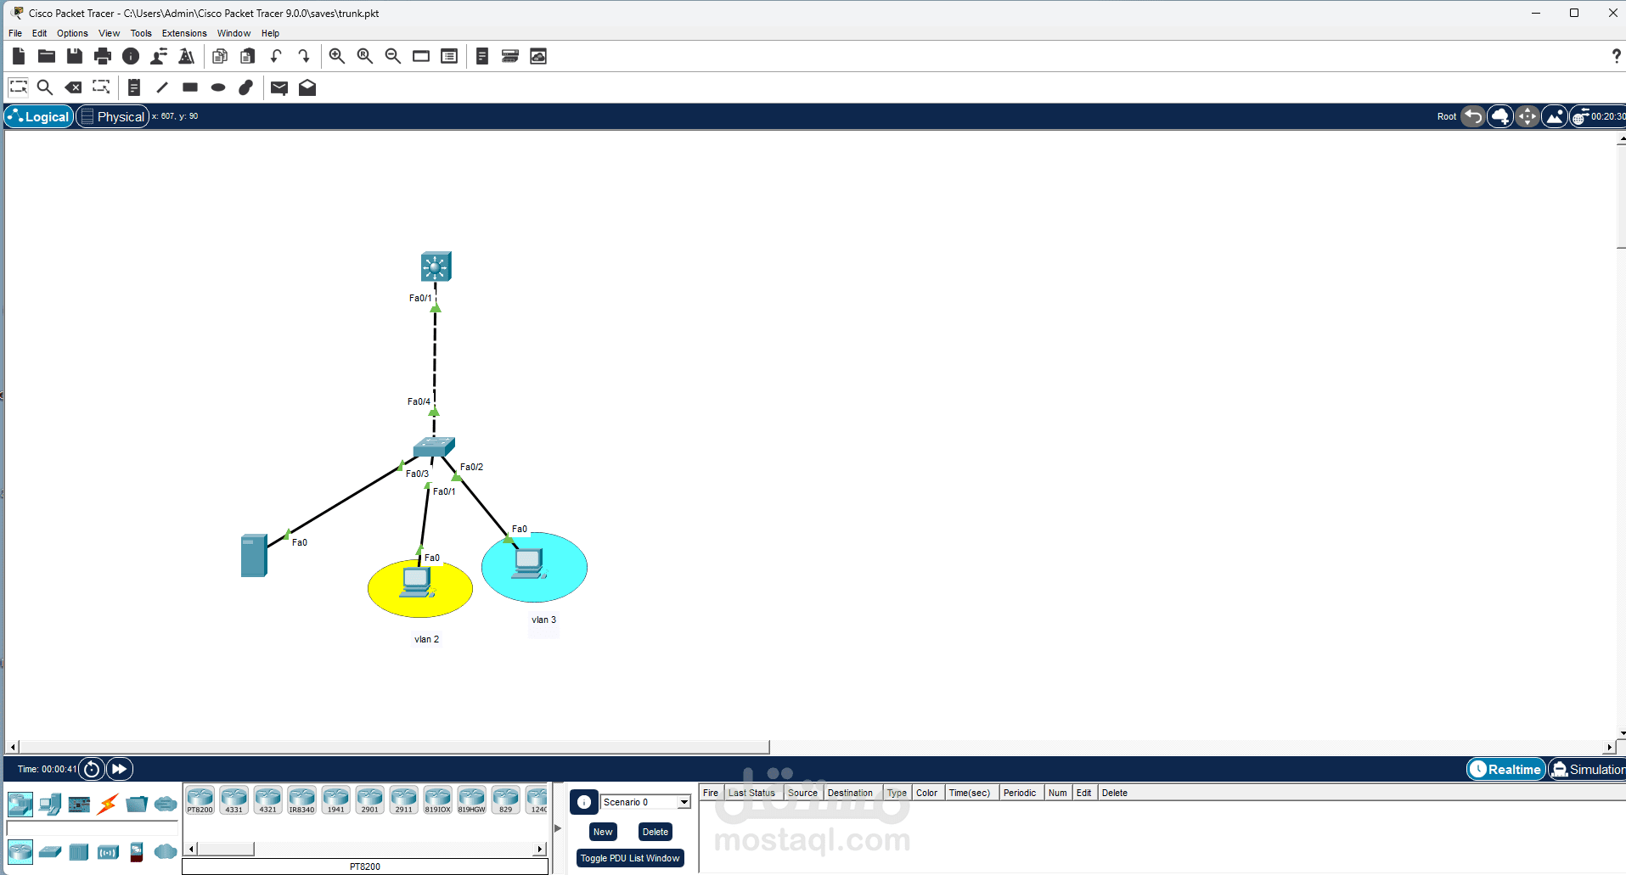Draw a freeform shape
1626x875 pixels.
(246, 87)
